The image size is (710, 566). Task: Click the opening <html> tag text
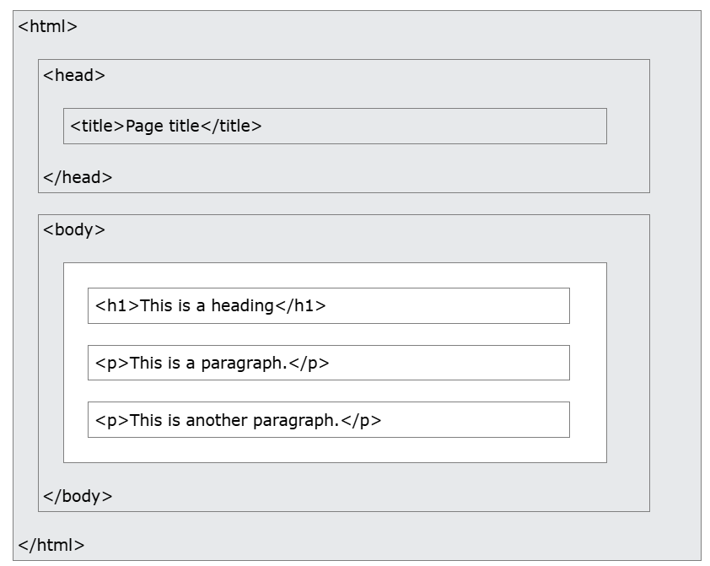click(x=47, y=26)
